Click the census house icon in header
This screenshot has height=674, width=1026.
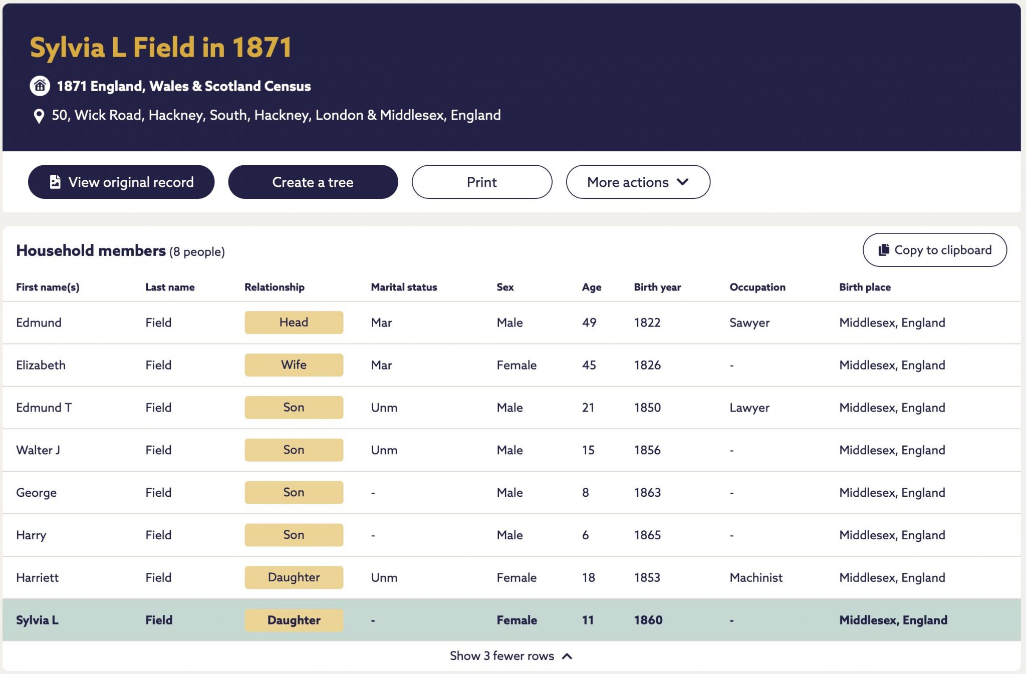click(40, 86)
